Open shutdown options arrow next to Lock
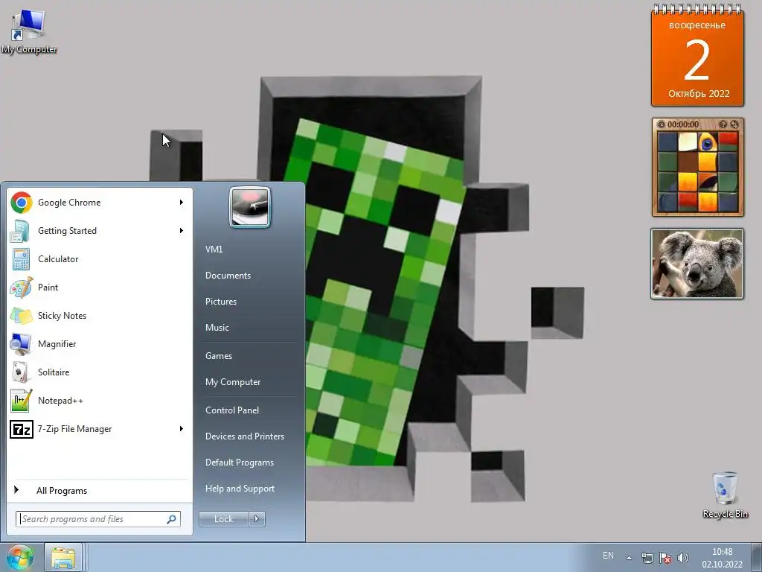The width and height of the screenshot is (762, 572). (257, 519)
